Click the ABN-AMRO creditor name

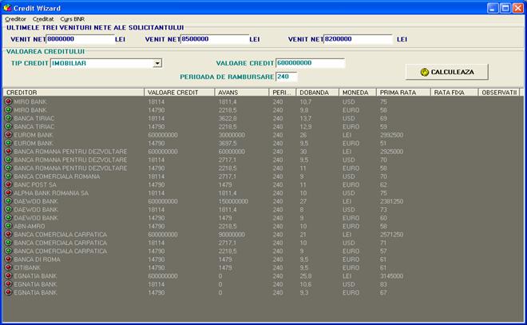click(x=30, y=226)
